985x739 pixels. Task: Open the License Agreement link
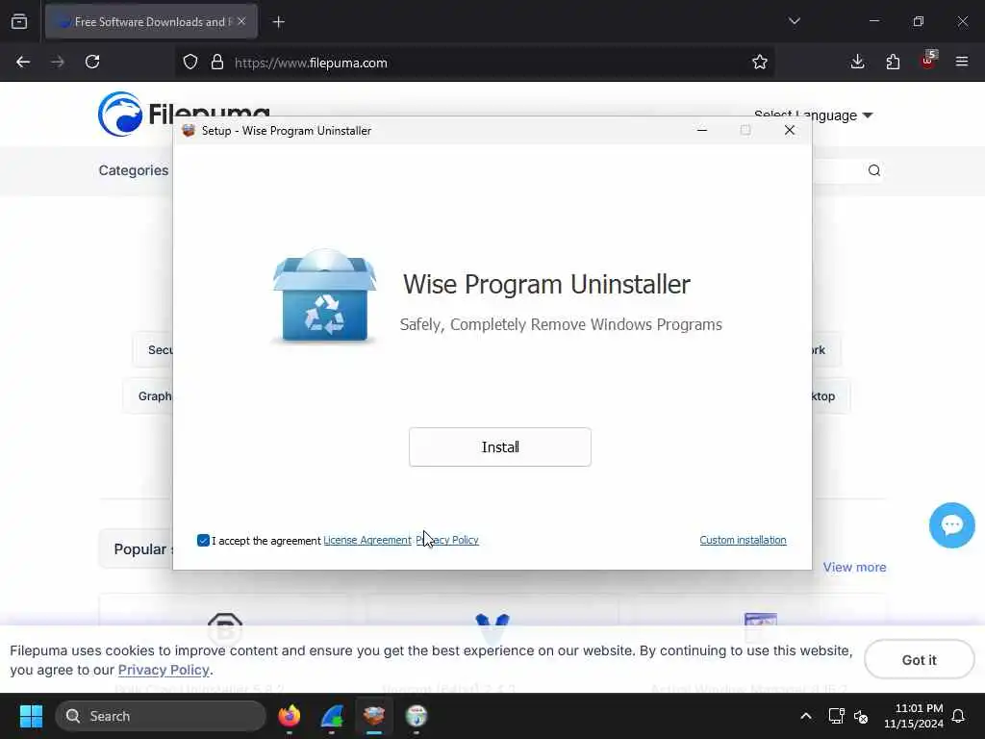coord(366,541)
